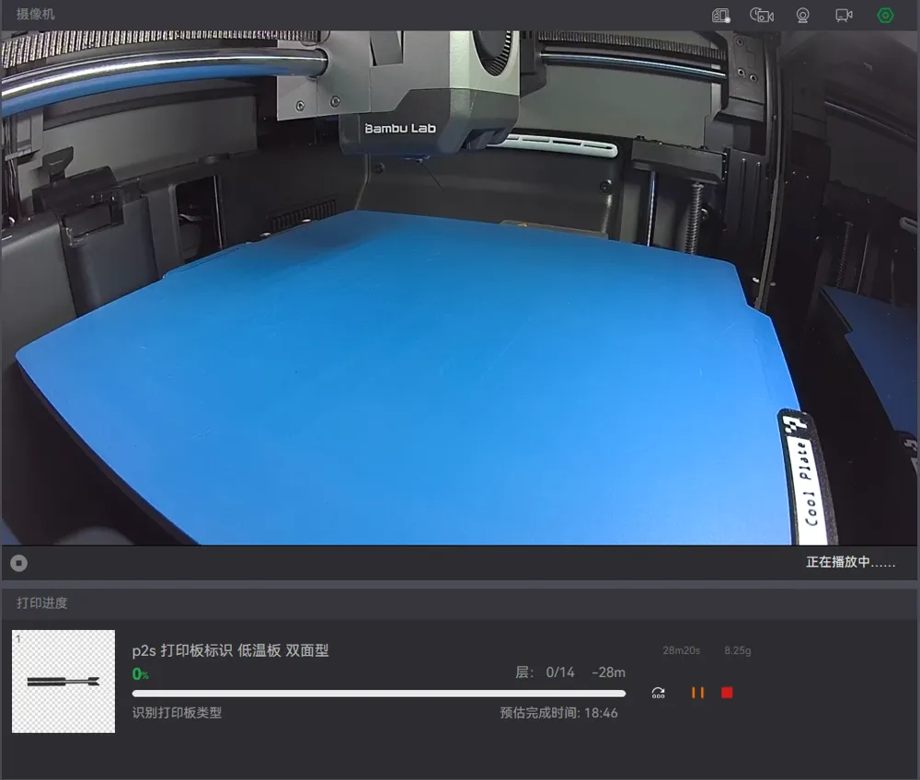The image size is (920, 780).
Task: Click the 识别打印板类型 status text
Action: [177, 713]
